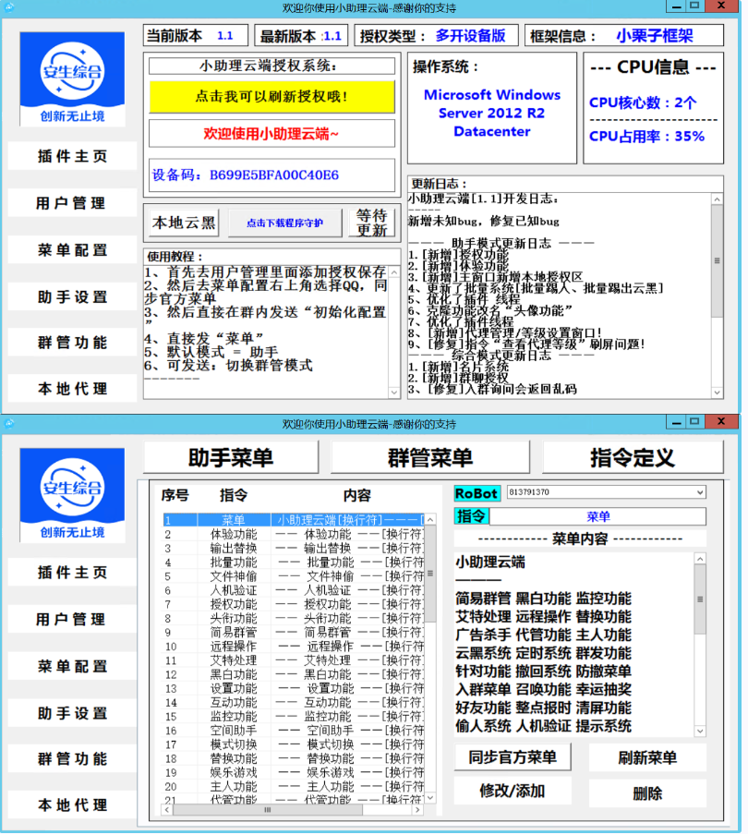The height and width of the screenshot is (834, 748).
Task: Open the 菜单配置 sidebar panel
Action: [71, 250]
